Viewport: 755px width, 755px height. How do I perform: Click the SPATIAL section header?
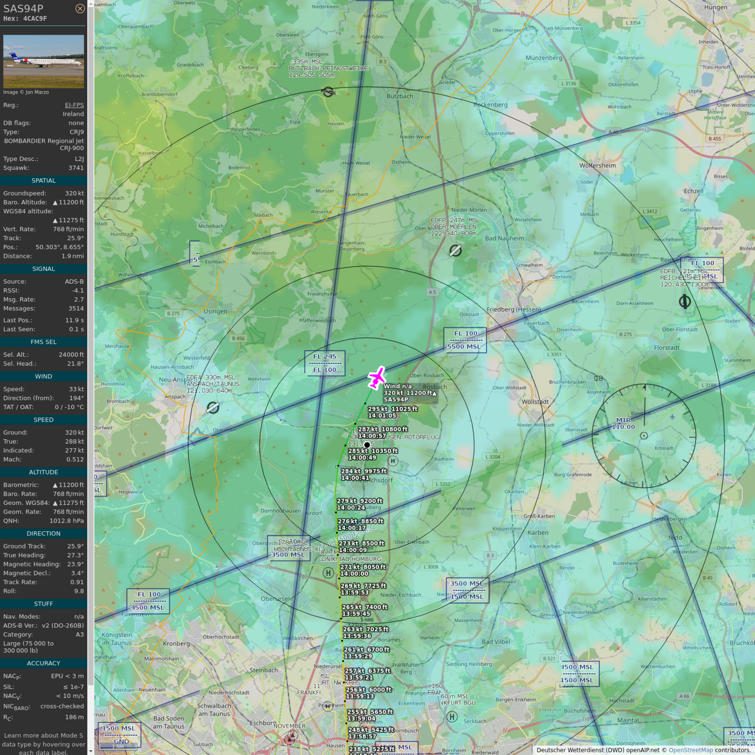[44, 180]
